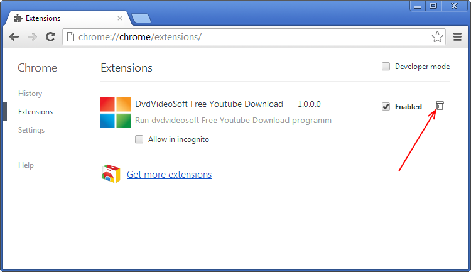Click the Run dvdvideosoft description text

(233, 121)
